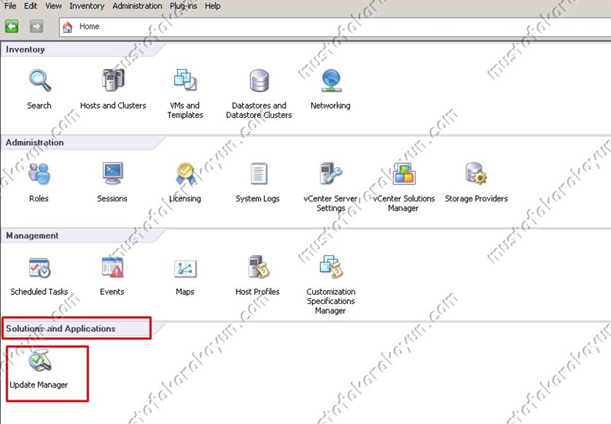Image resolution: width=611 pixels, height=424 pixels.
Task: Click the 'System Logs' label text
Action: tap(258, 198)
